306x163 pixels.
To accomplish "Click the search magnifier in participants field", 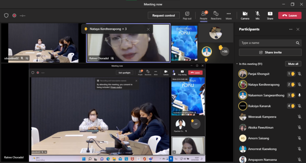I will pyautogui.click(x=297, y=43).
